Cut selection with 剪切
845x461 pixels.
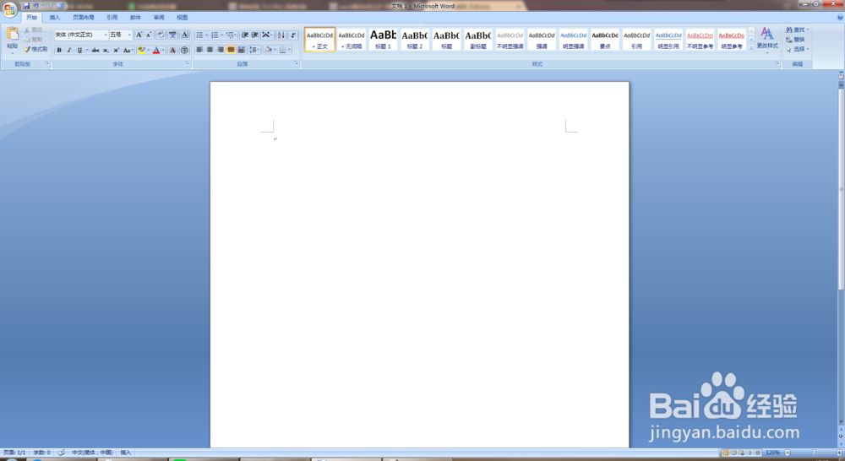click(33, 30)
